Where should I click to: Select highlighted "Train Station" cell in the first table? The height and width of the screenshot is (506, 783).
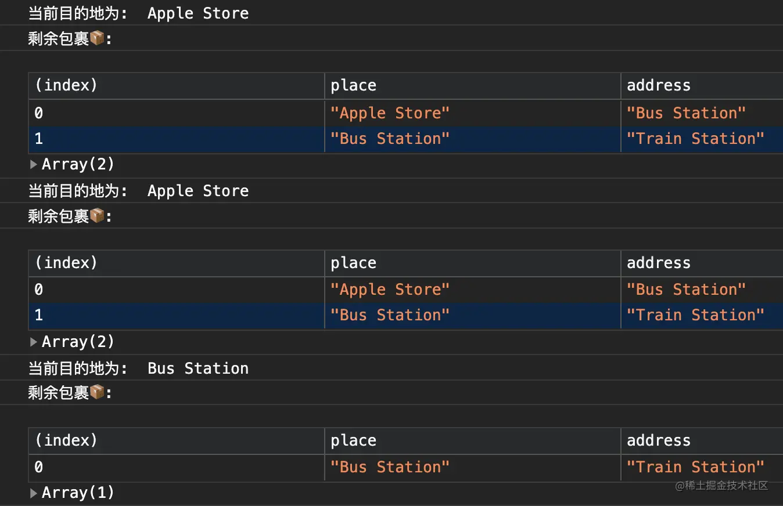coord(702,139)
